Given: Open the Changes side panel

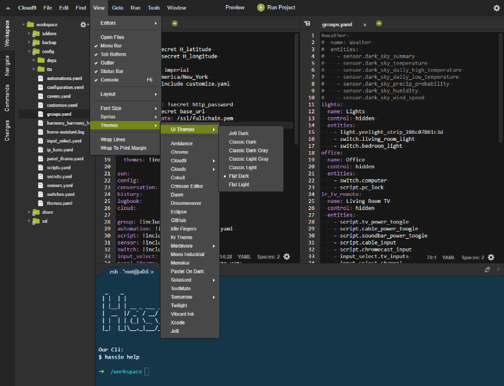Looking at the screenshot, I should coord(7,131).
